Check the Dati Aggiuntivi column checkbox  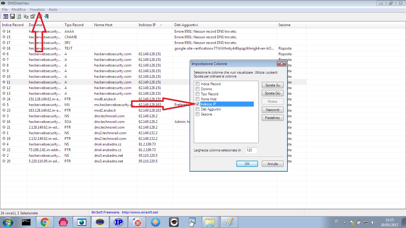point(197,109)
